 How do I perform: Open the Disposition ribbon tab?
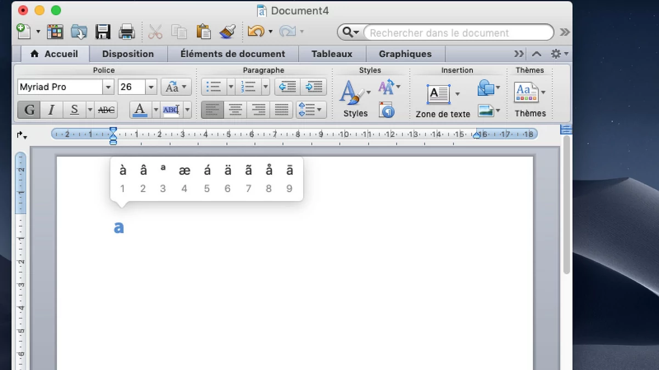tap(128, 54)
